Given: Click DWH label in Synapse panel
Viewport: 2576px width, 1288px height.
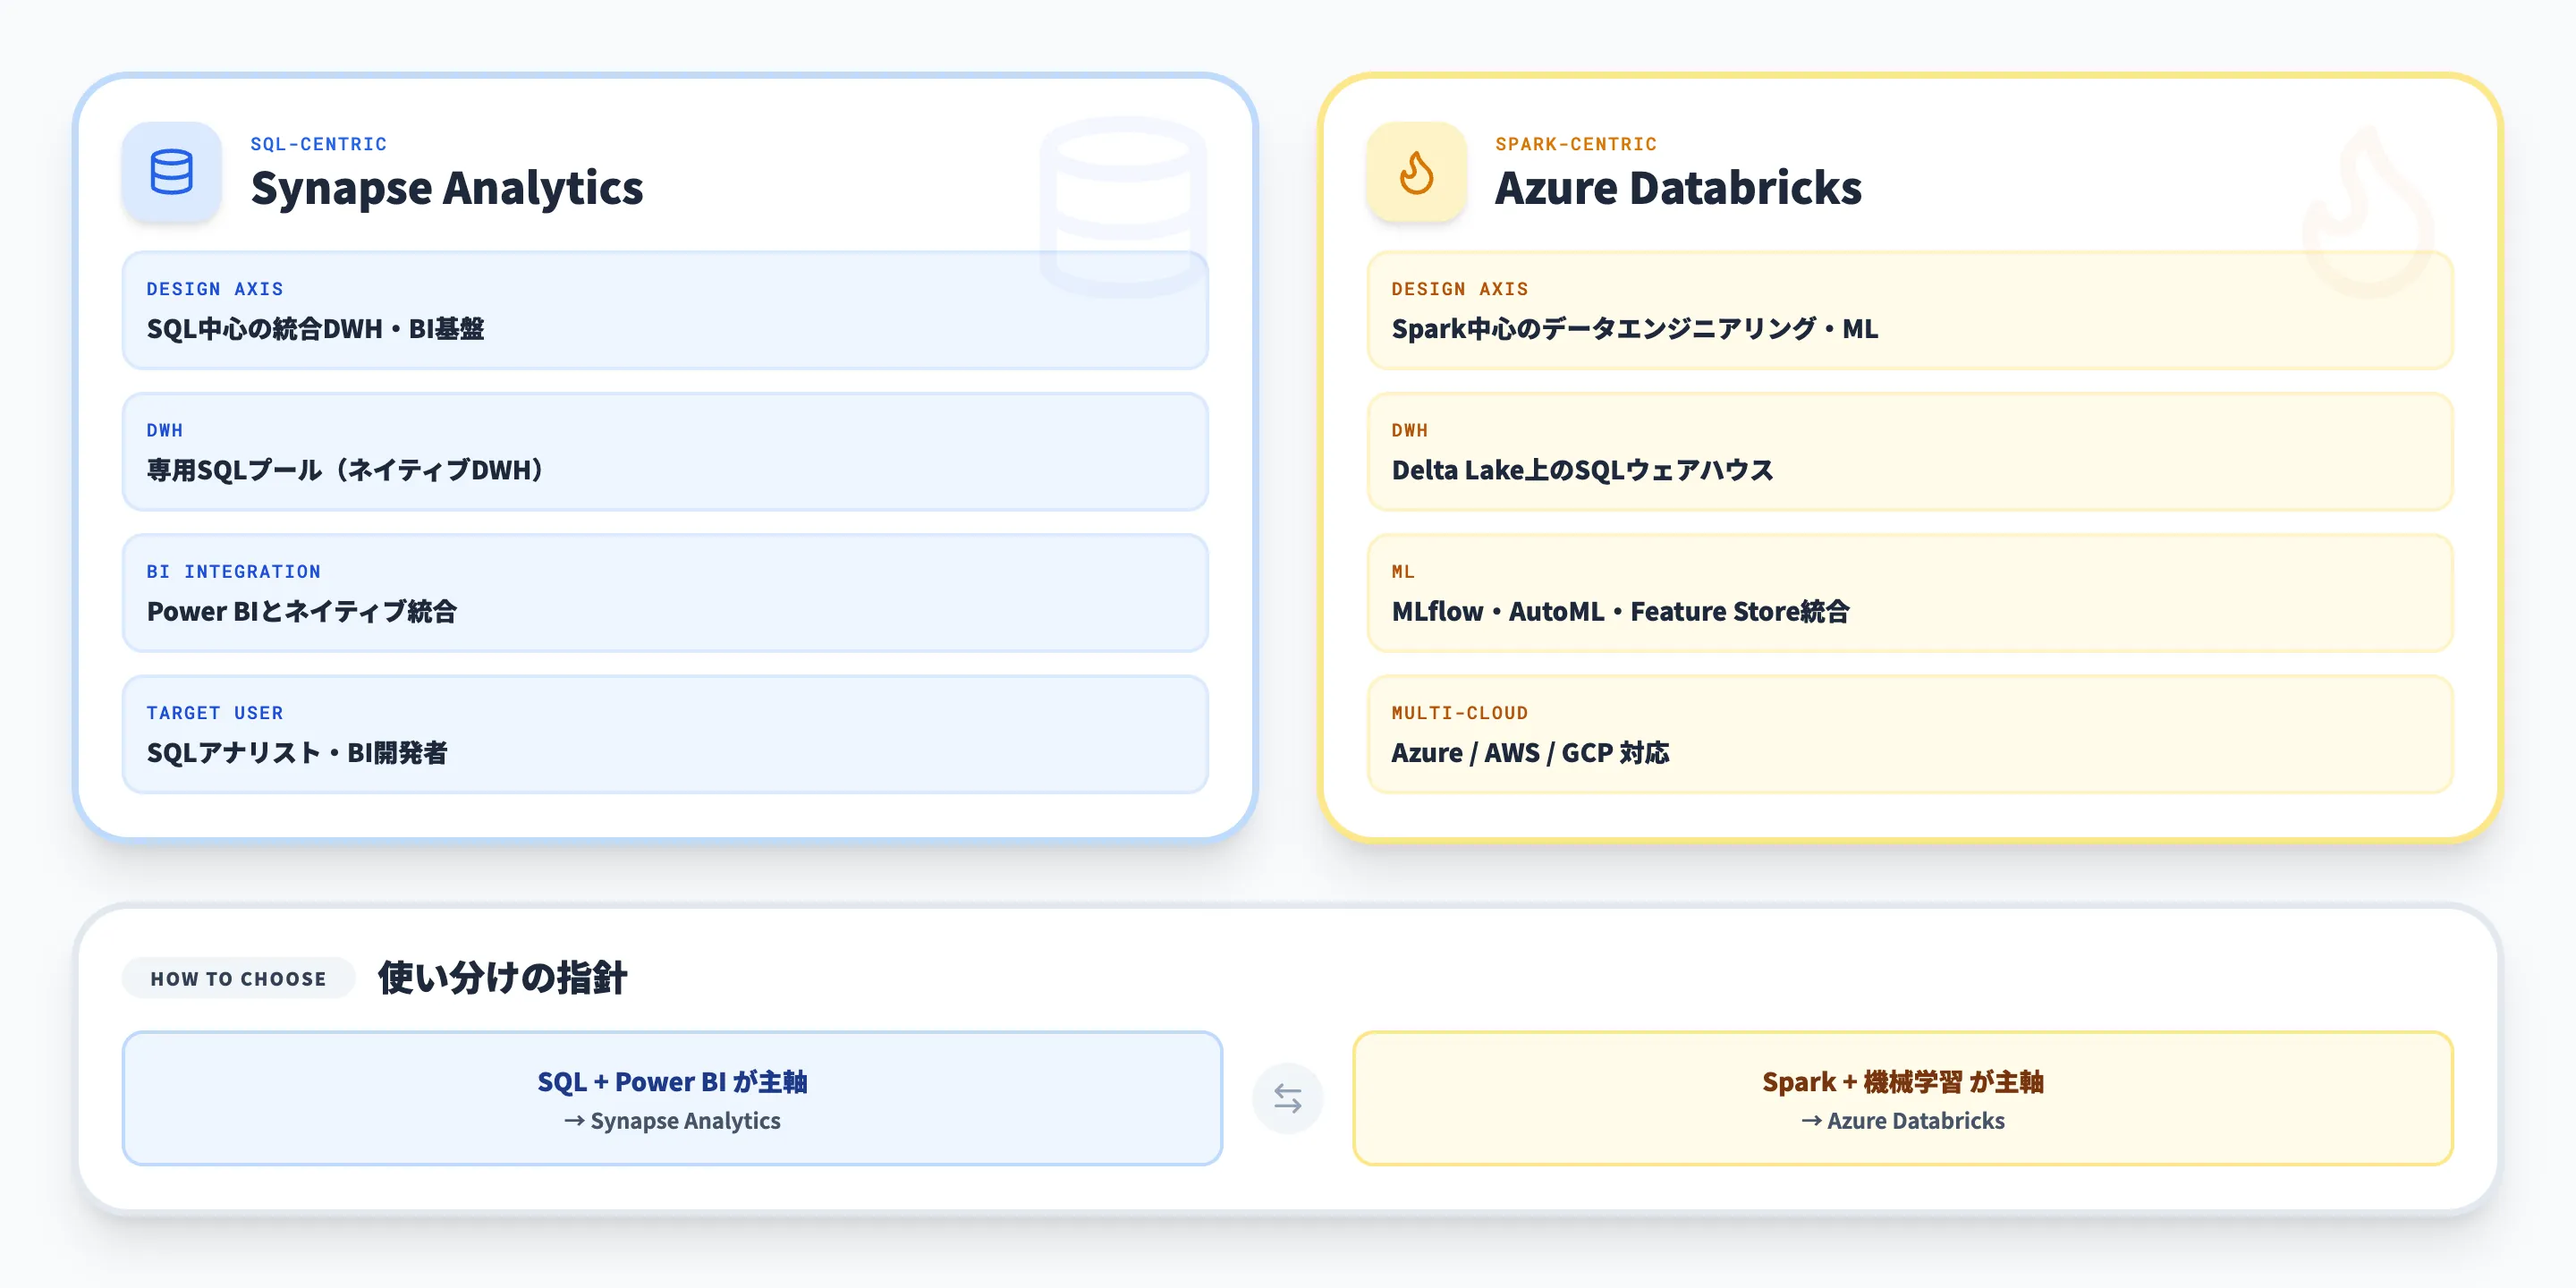Looking at the screenshot, I should tap(164, 430).
